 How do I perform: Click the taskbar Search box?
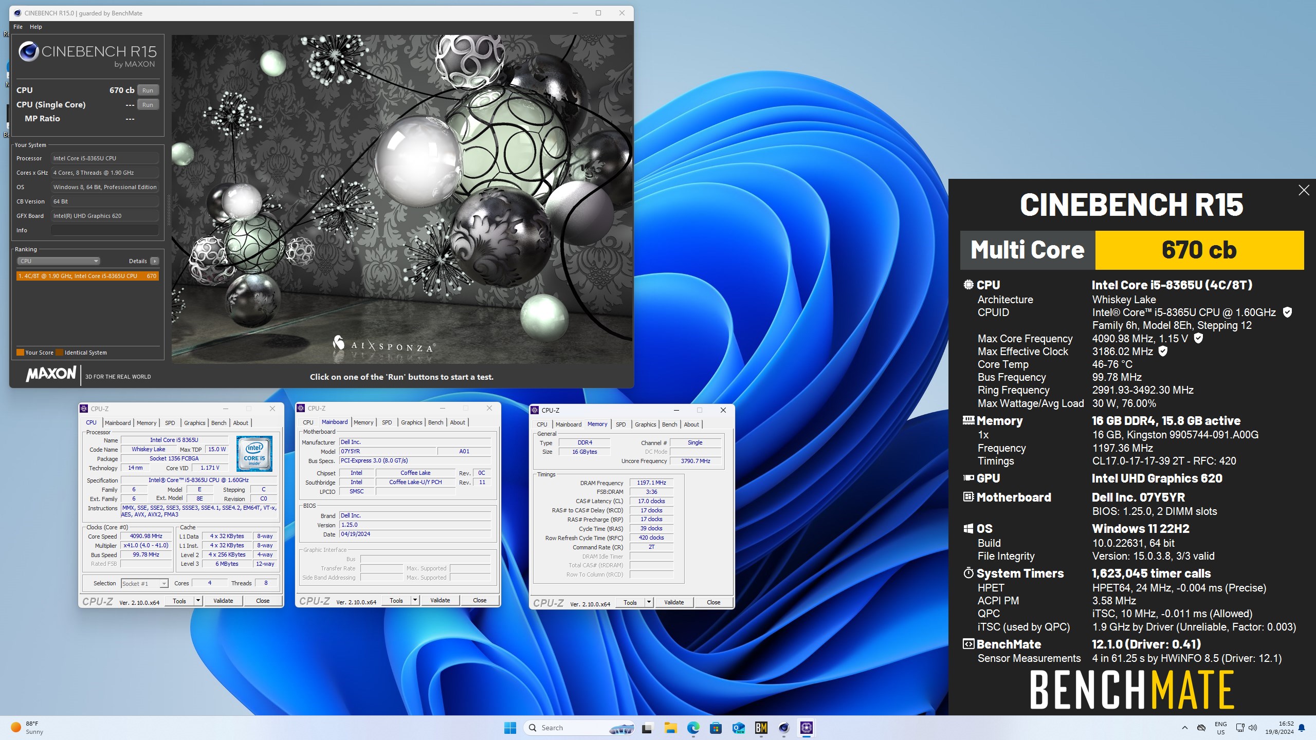579,728
